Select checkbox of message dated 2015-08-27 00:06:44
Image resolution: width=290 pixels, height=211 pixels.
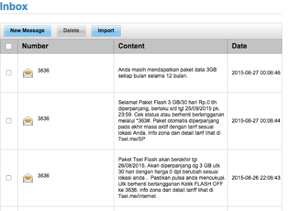(x=9, y=121)
